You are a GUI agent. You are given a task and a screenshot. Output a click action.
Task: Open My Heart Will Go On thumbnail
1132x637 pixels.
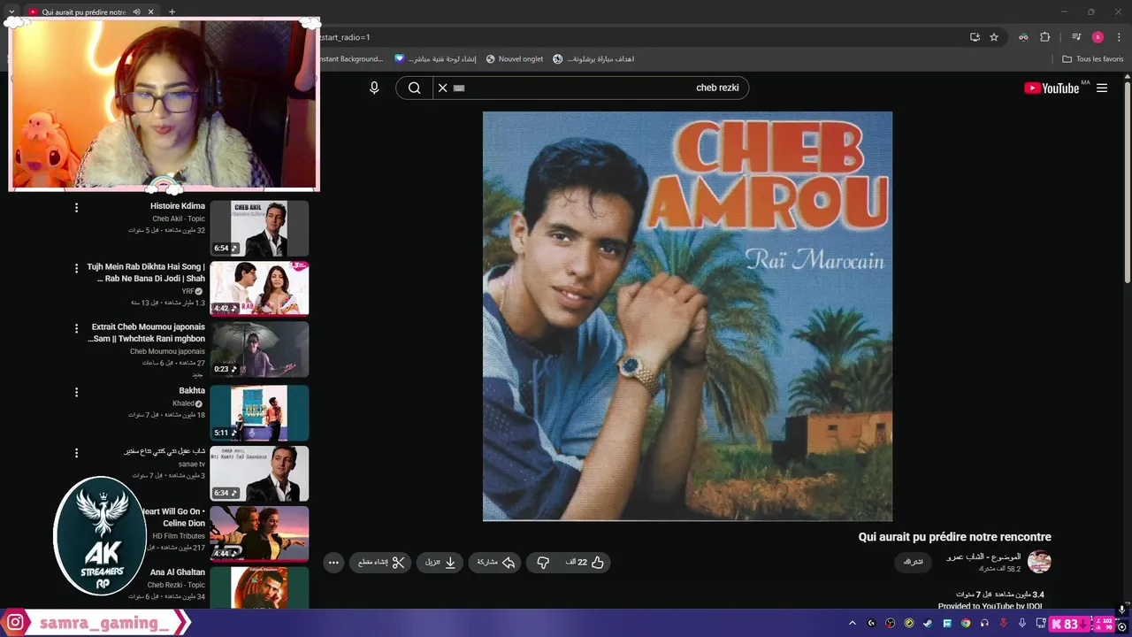259,533
